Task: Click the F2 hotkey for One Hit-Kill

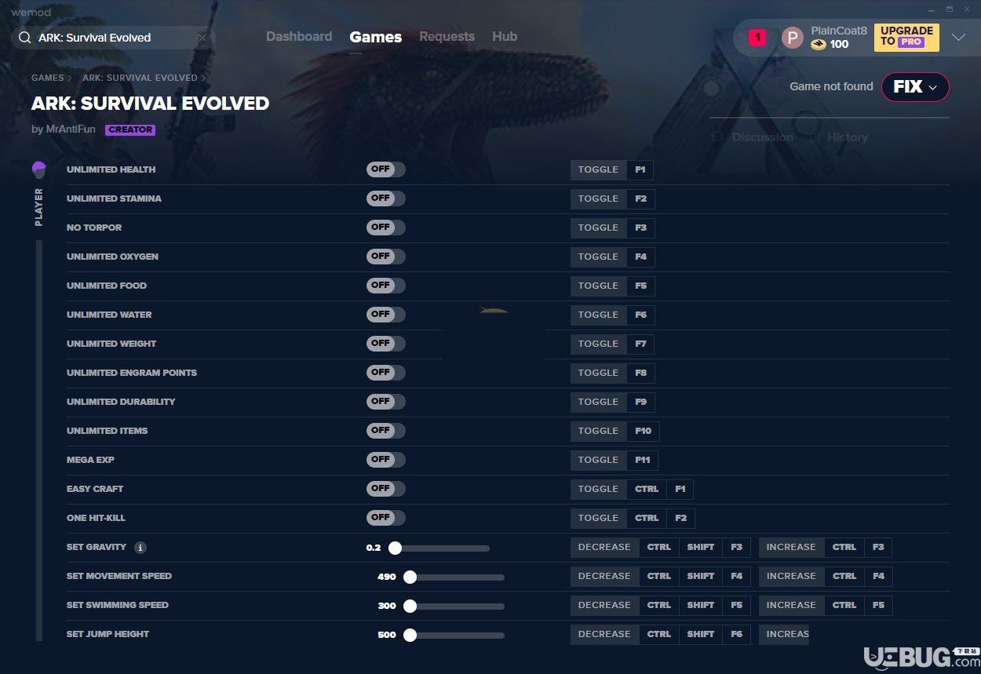Action: (680, 518)
